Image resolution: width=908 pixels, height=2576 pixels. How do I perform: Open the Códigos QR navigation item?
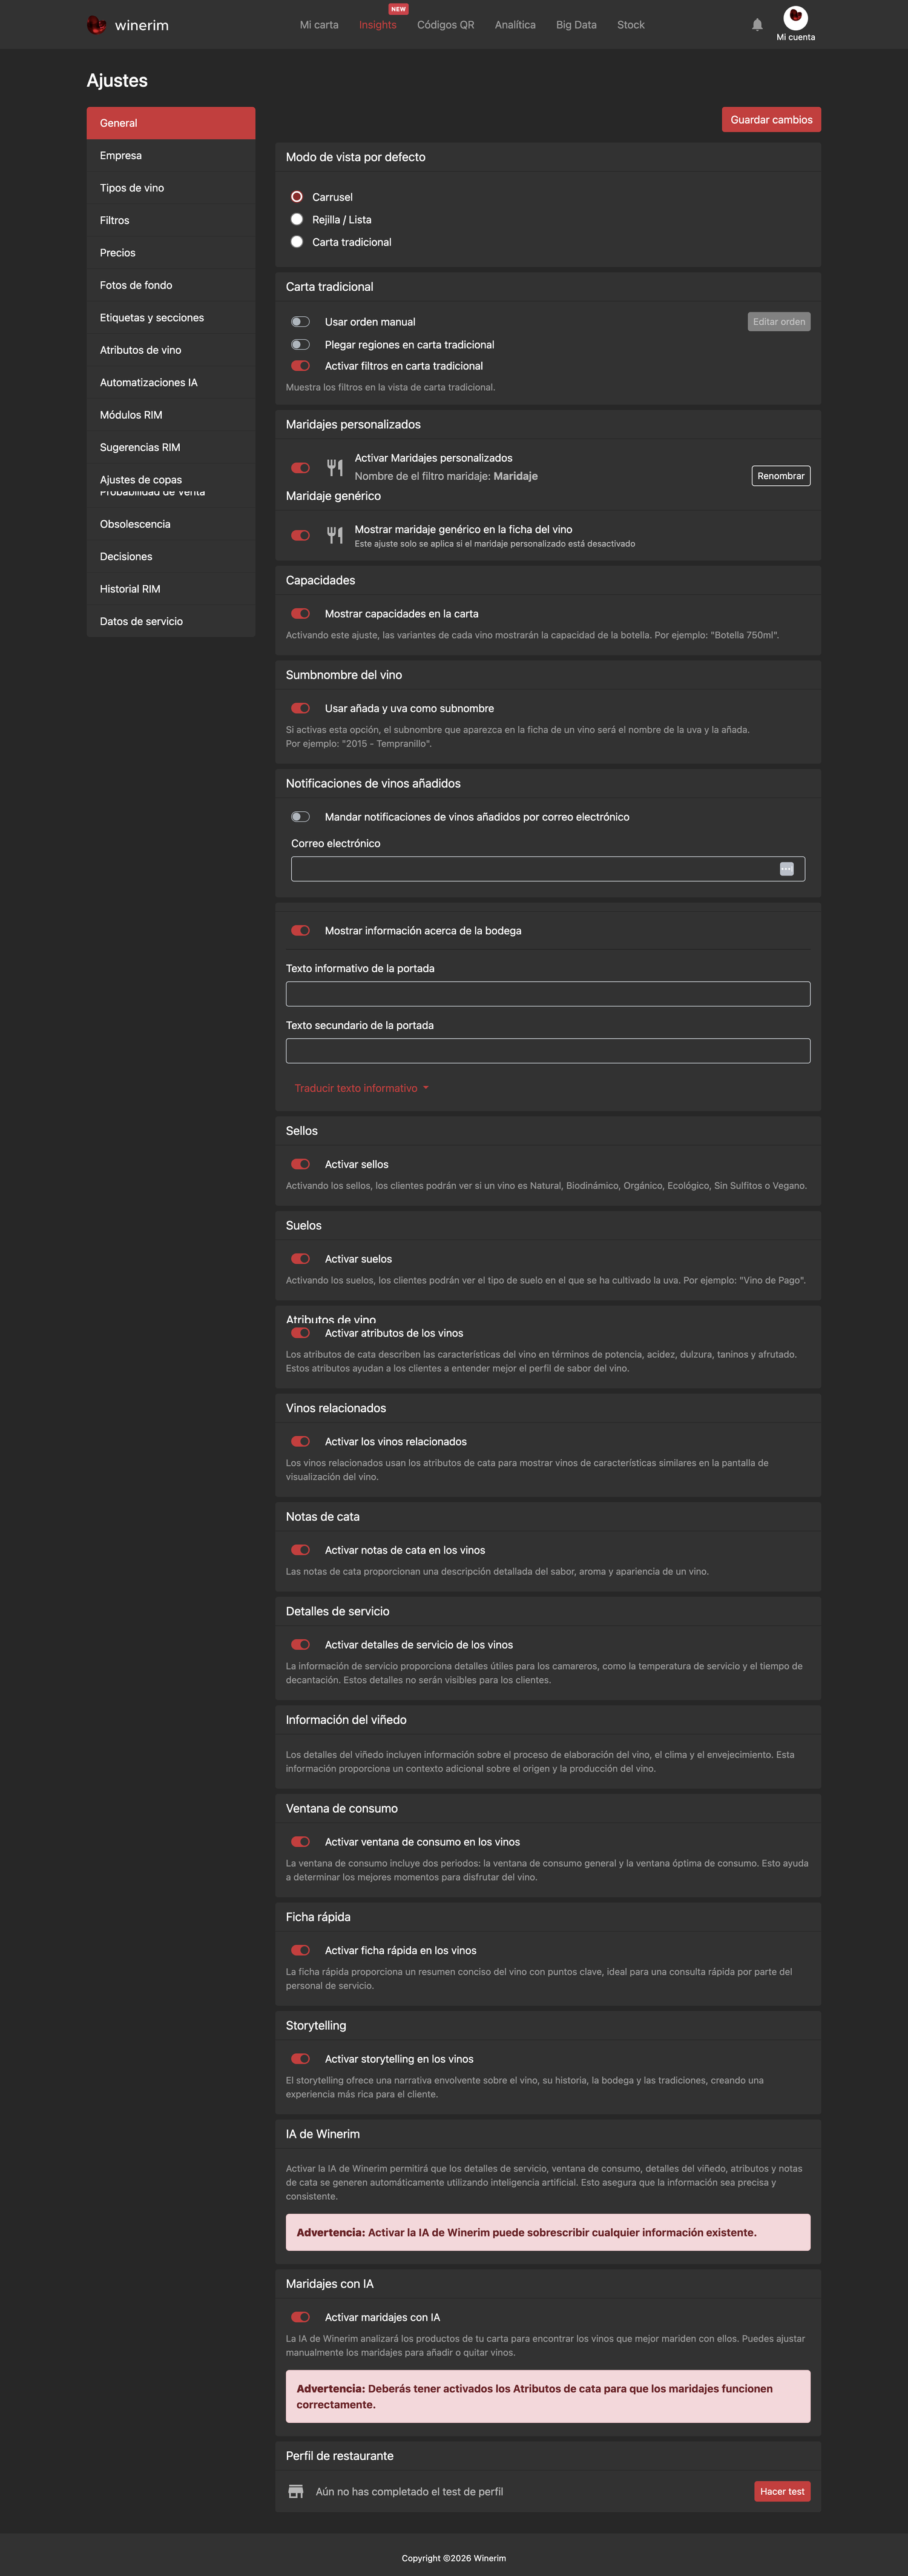click(x=446, y=25)
